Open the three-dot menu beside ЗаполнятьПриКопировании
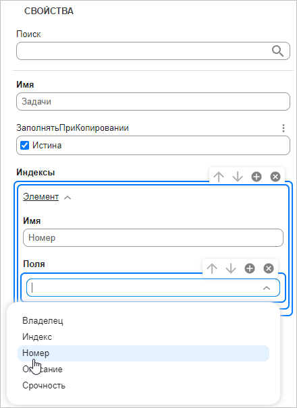Screen dimensions: 297x408 click(283, 128)
